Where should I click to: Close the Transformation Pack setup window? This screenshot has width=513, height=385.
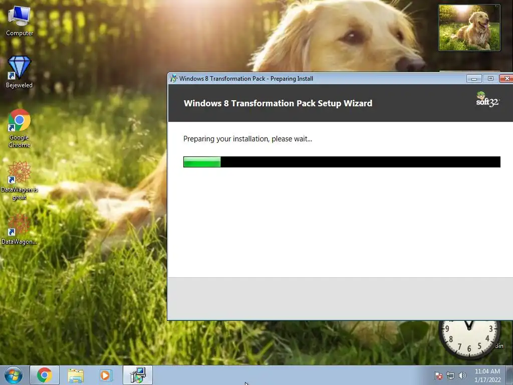click(x=506, y=79)
